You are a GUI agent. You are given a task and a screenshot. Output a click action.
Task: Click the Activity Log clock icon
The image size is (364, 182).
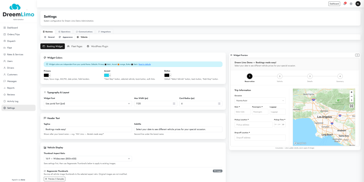pos(5,101)
